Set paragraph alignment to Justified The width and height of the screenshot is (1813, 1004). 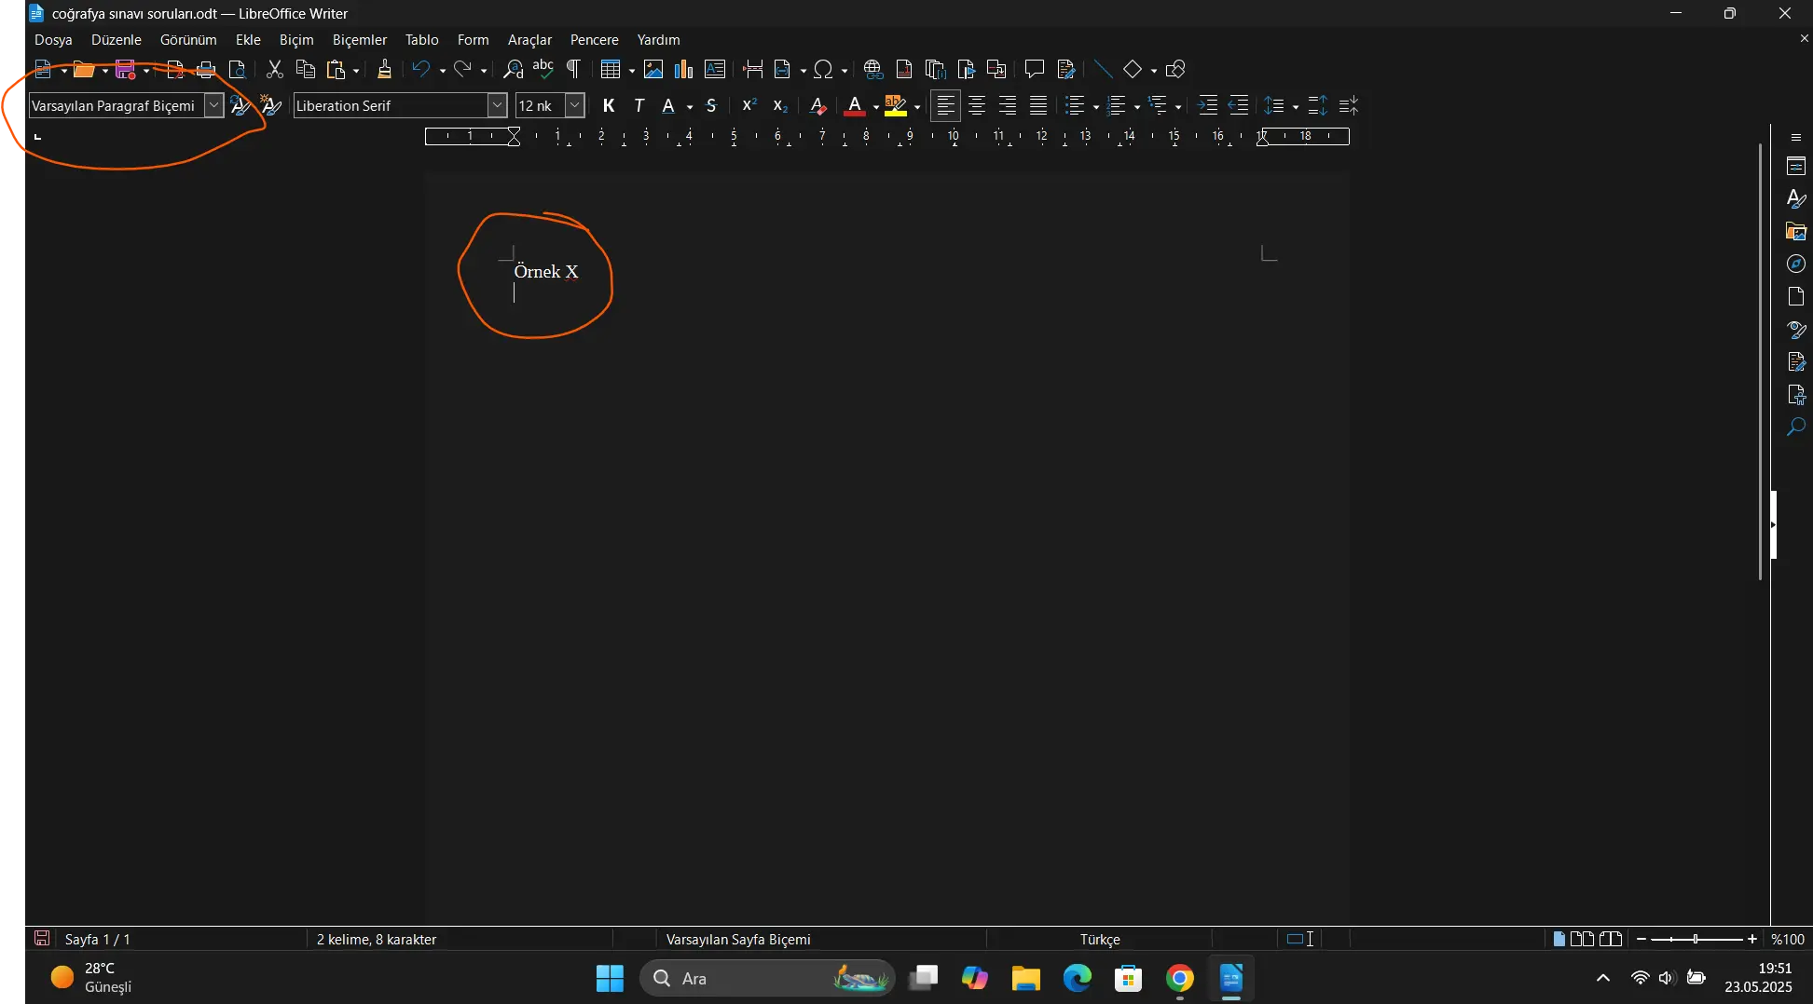[1038, 105]
